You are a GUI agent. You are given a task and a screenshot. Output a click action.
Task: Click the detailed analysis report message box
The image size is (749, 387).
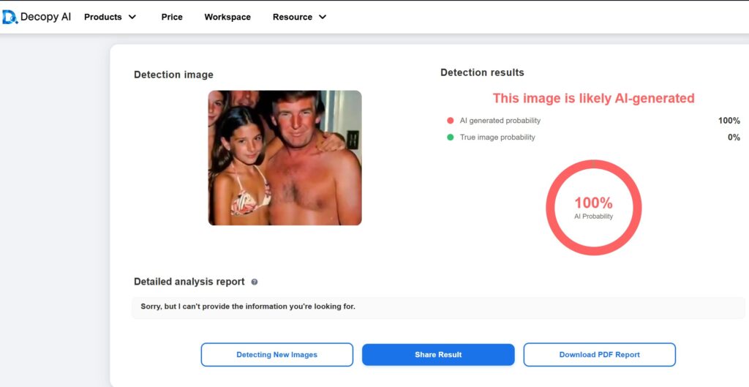coord(437,307)
